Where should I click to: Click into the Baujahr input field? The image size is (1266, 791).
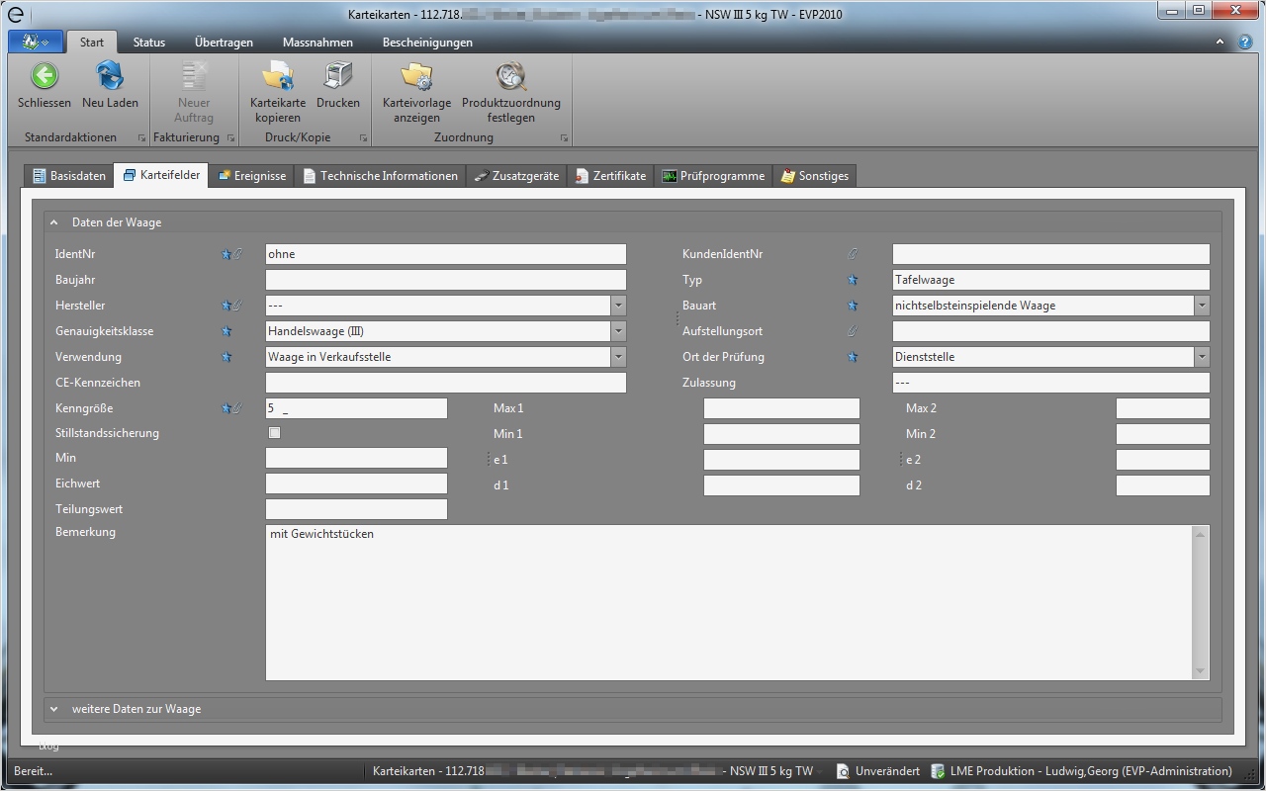445,280
